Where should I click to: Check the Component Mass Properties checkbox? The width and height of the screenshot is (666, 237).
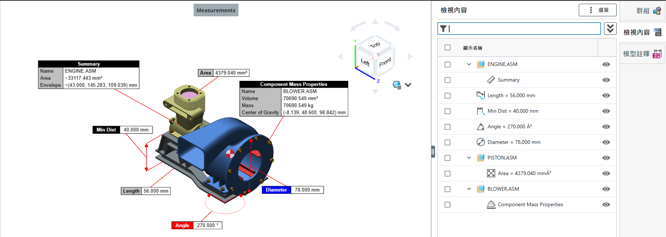(x=447, y=204)
